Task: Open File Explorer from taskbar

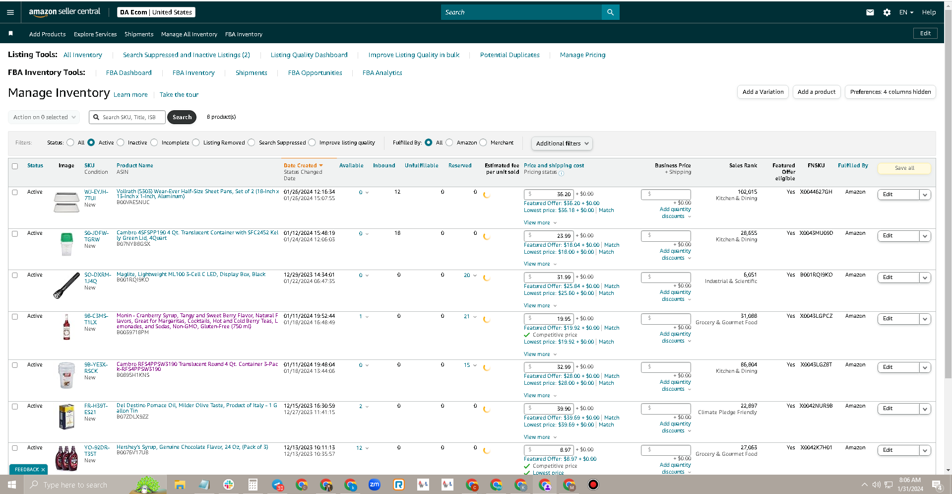Action: [x=180, y=485]
